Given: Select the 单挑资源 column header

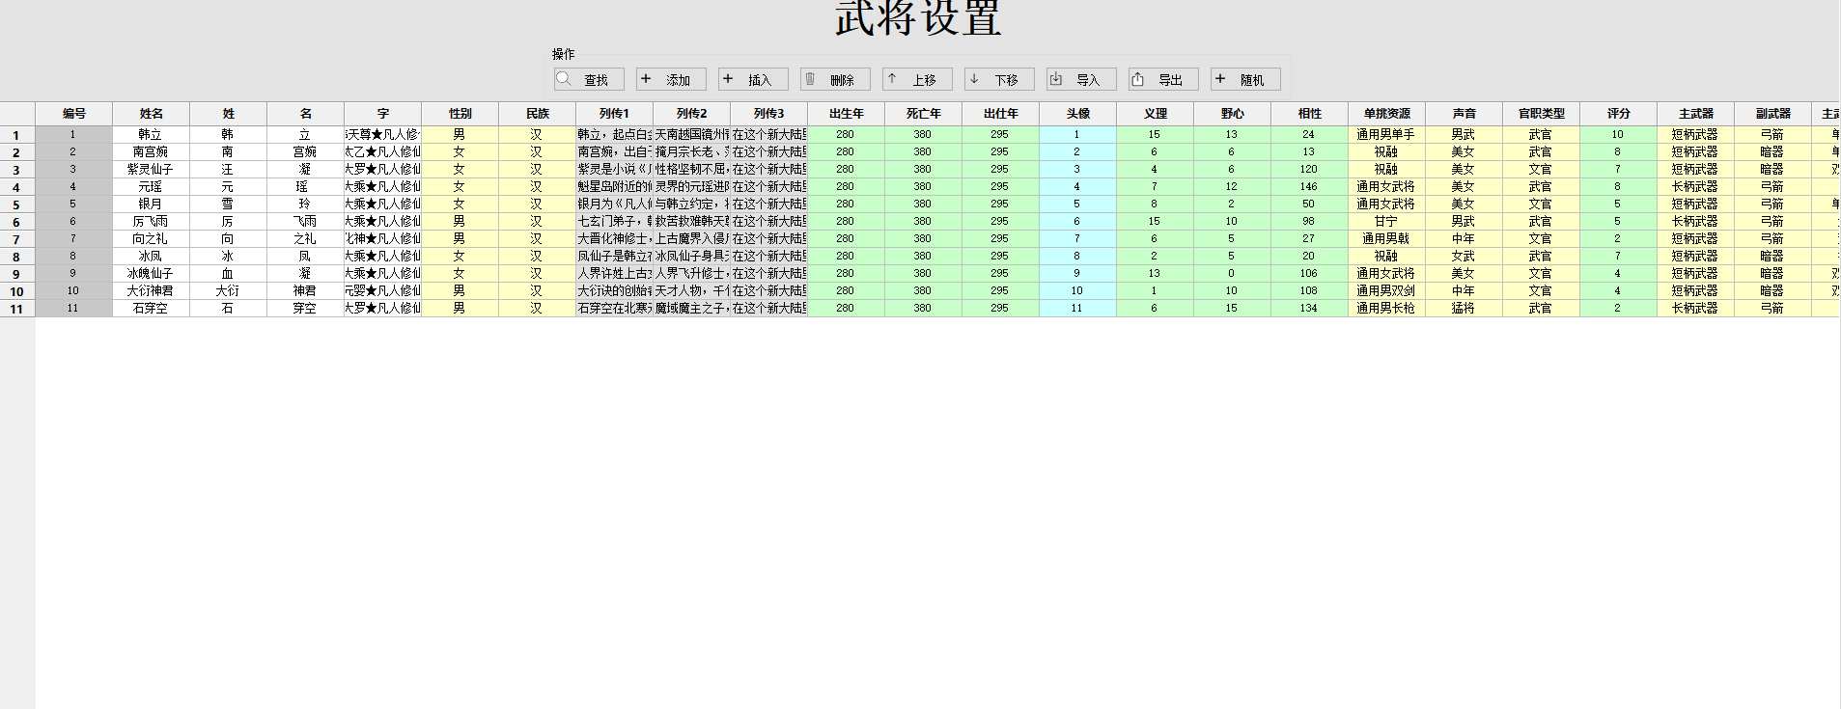Looking at the screenshot, I should (x=1387, y=114).
